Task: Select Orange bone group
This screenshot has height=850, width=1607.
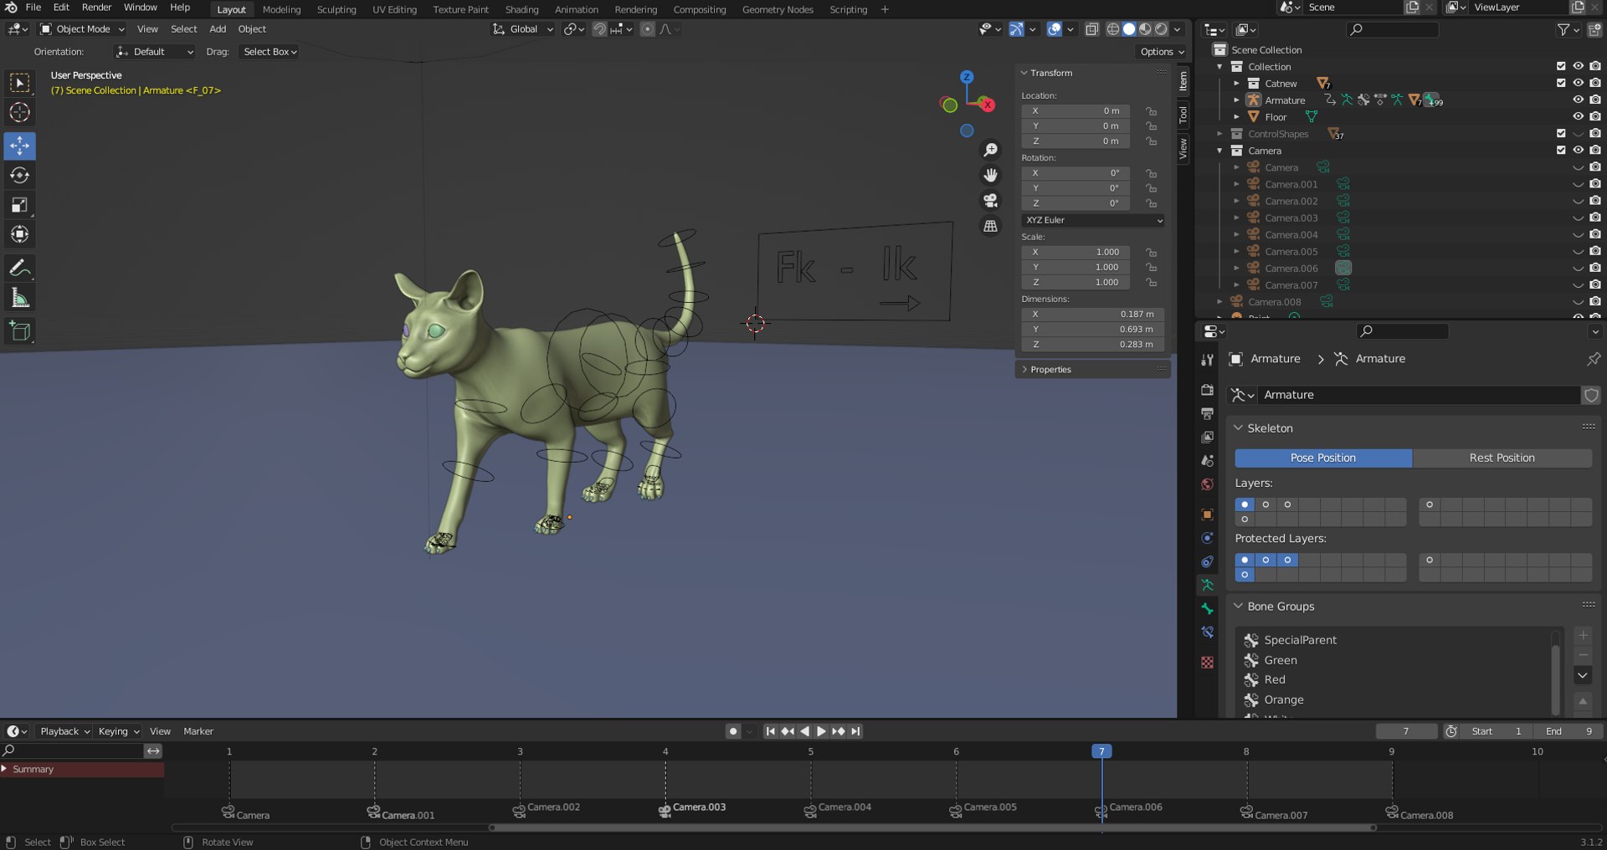Action: [1283, 700]
